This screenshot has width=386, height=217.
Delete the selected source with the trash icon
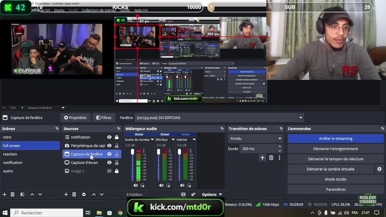74,194
